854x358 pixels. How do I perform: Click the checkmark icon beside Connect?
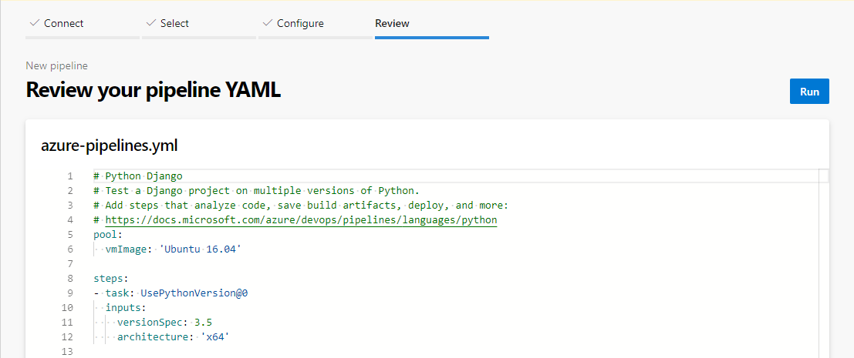(x=35, y=23)
